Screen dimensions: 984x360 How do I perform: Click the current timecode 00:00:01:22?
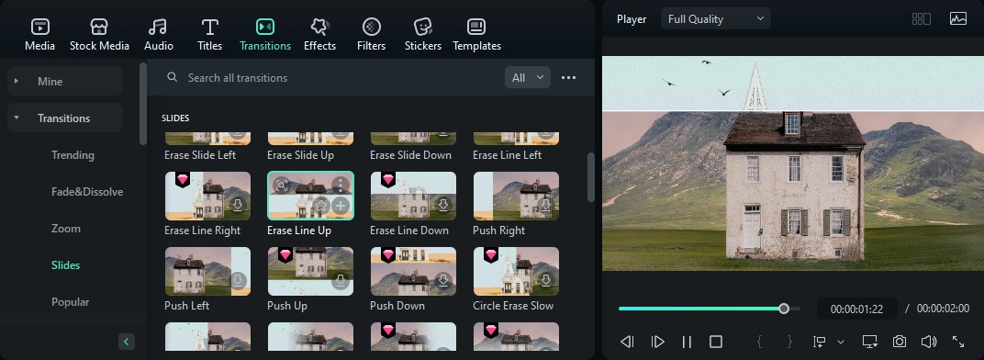856,309
